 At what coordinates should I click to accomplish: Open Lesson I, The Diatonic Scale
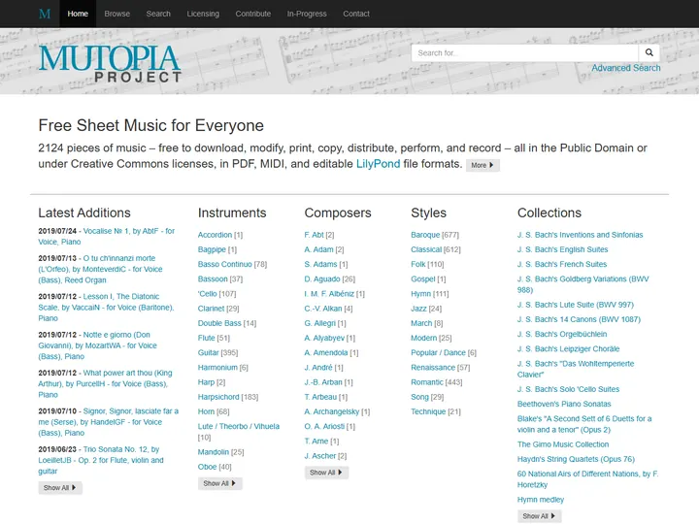106,307
